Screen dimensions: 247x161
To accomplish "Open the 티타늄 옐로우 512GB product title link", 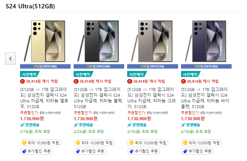I will [x=44, y=98].
